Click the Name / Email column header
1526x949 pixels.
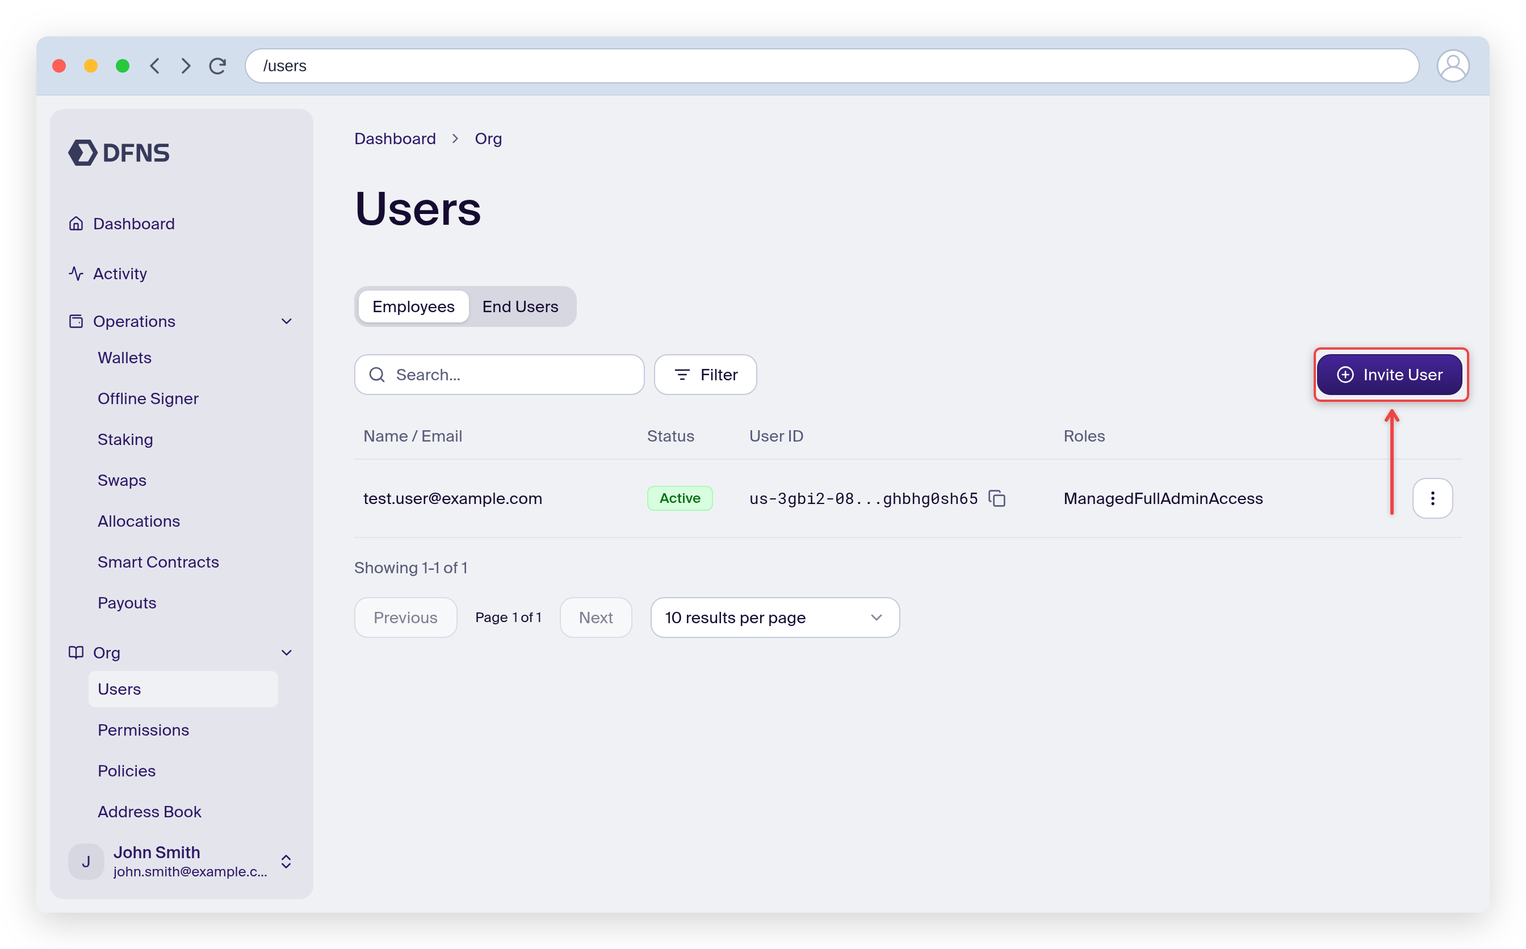pyautogui.click(x=412, y=435)
